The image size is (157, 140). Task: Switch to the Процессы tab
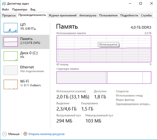tap(9, 16)
